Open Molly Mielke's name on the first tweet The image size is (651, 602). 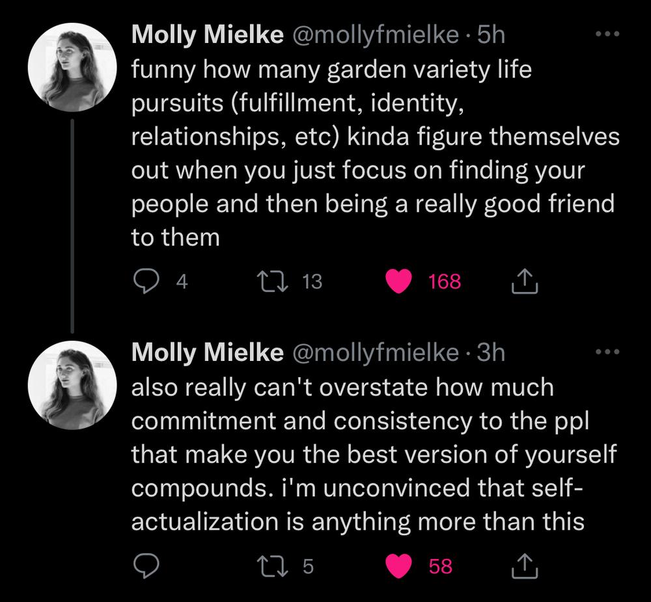point(208,34)
